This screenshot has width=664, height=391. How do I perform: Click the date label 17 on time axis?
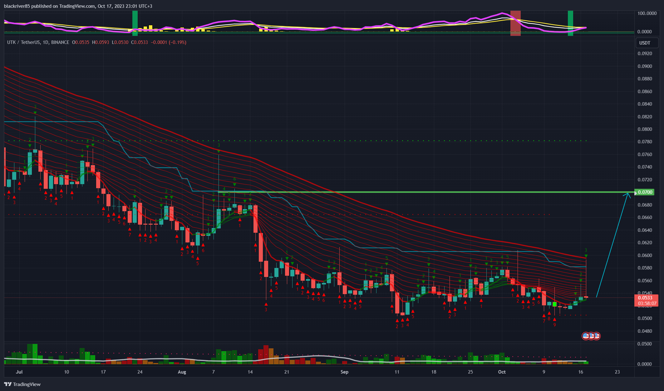pyautogui.click(x=103, y=372)
